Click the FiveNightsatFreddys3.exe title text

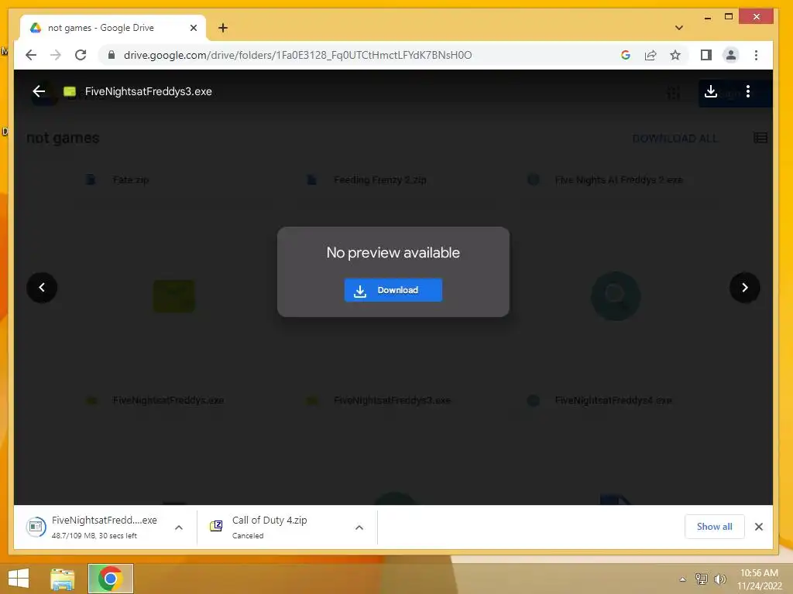point(148,91)
